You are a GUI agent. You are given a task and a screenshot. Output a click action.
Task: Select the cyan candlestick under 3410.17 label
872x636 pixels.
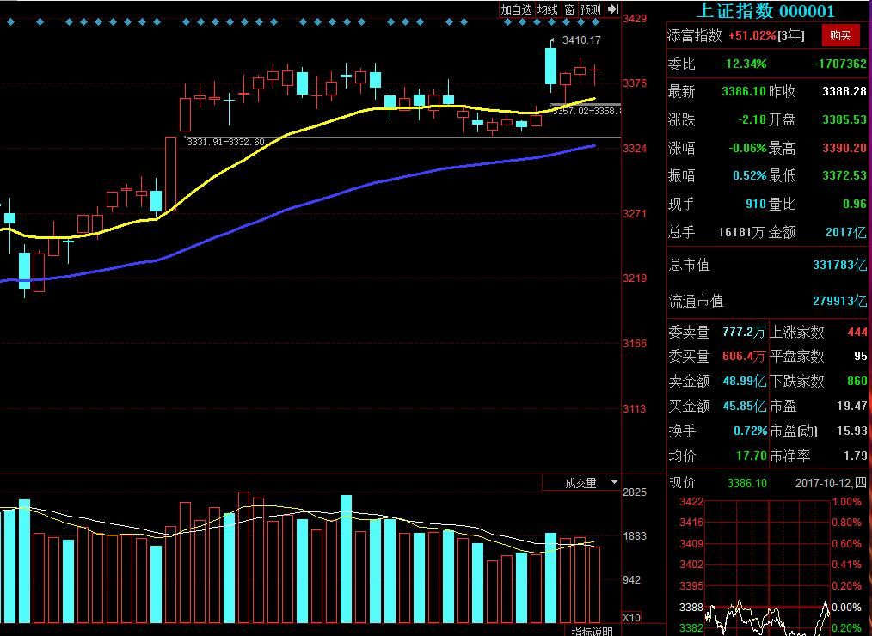point(550,65)
